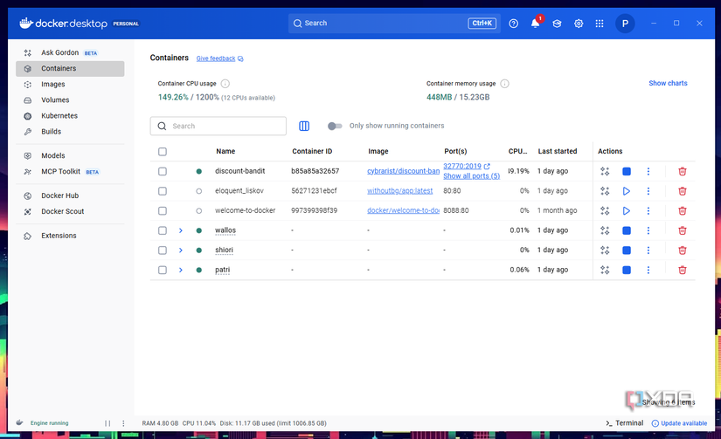This screenshot has width=721, height=439.
Task: Open the notifications bell
Action: click(535, 23)
